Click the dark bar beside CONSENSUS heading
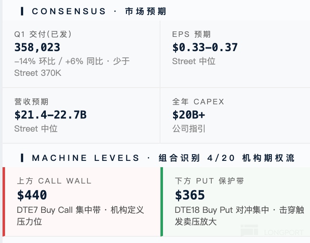The height and width of the screenshot is (243, 310). click(x=22, y=11)
